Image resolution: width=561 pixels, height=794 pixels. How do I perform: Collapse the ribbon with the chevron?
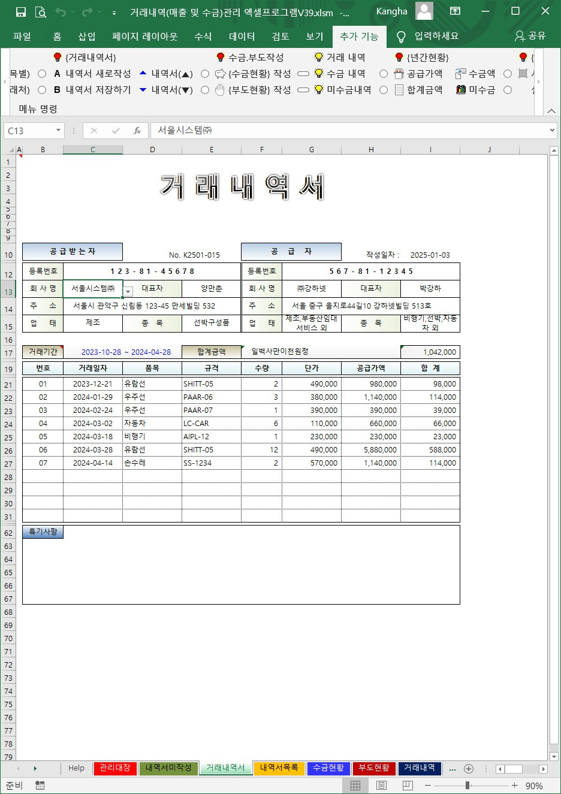click(551, 110)
